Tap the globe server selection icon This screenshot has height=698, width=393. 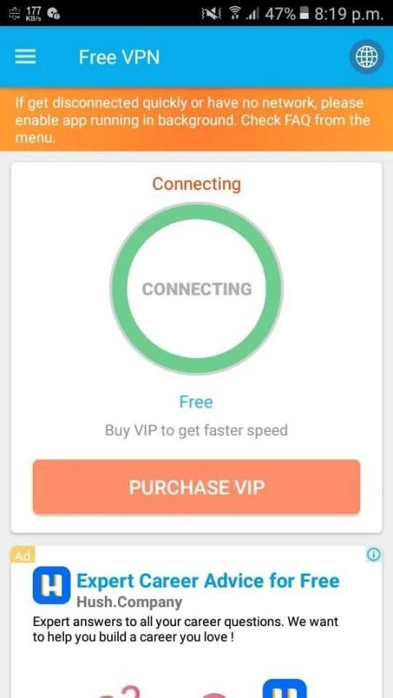point(366,57)
